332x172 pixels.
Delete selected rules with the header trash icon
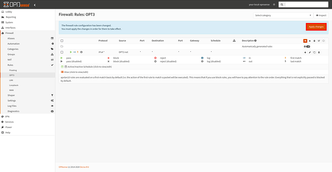[x=314, y=41]
